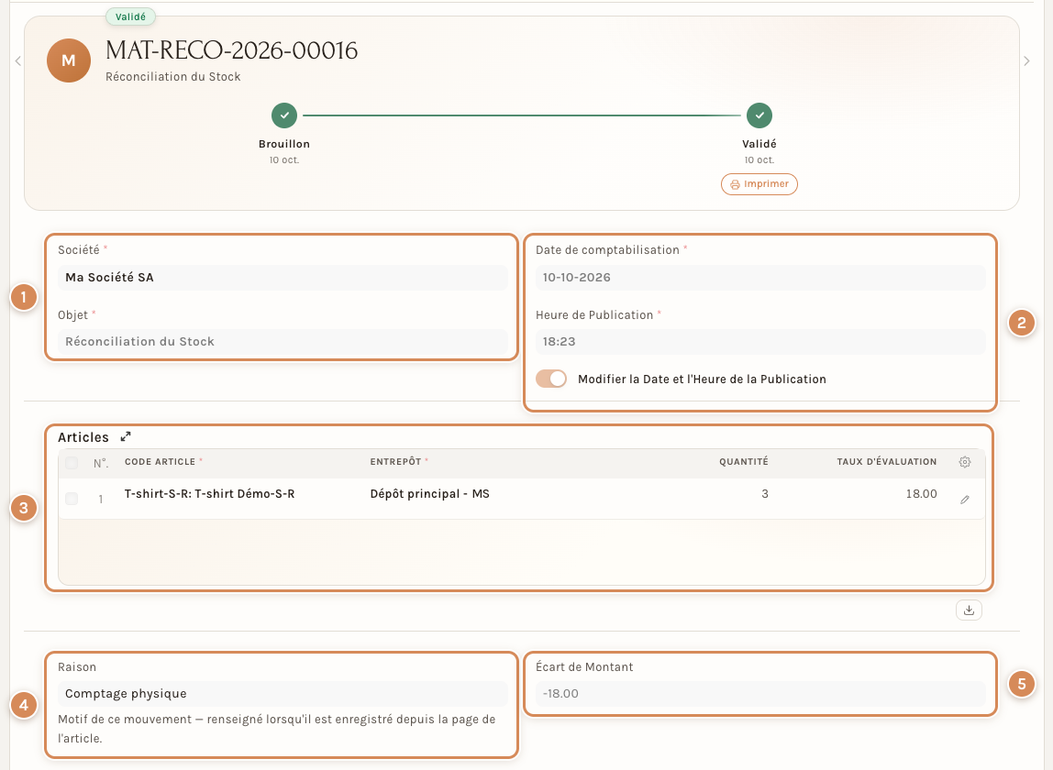Click the orange M avatar icon

coord(69,60)
